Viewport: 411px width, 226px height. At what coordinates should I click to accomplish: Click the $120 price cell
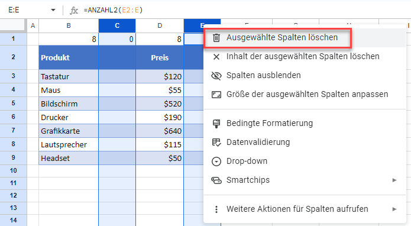160,76
